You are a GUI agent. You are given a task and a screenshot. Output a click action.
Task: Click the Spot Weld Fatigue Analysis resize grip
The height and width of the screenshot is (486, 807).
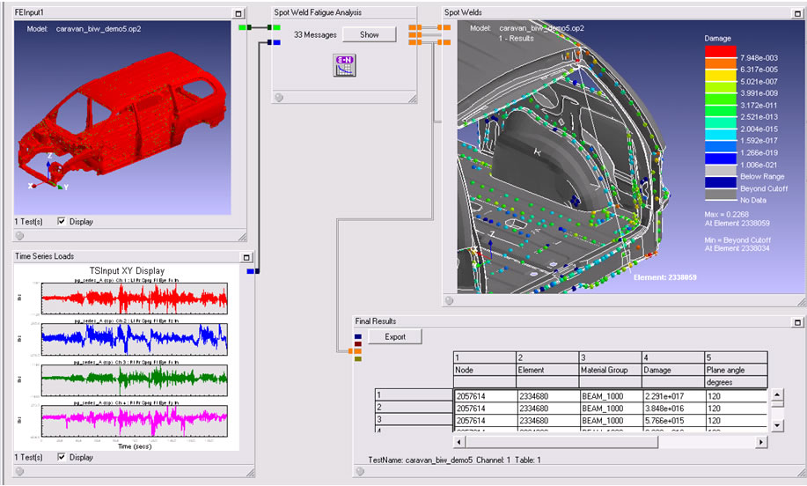(412, 99)
